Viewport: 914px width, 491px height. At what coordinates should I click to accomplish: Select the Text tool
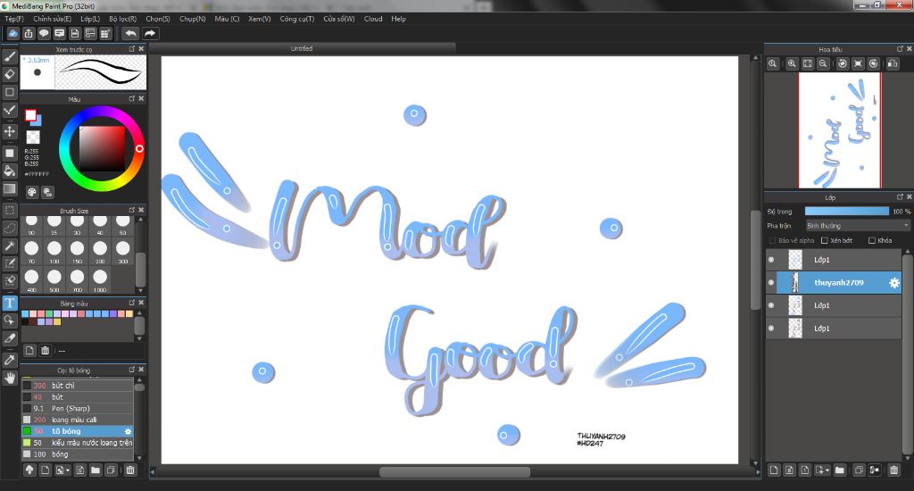coord(9,302)
